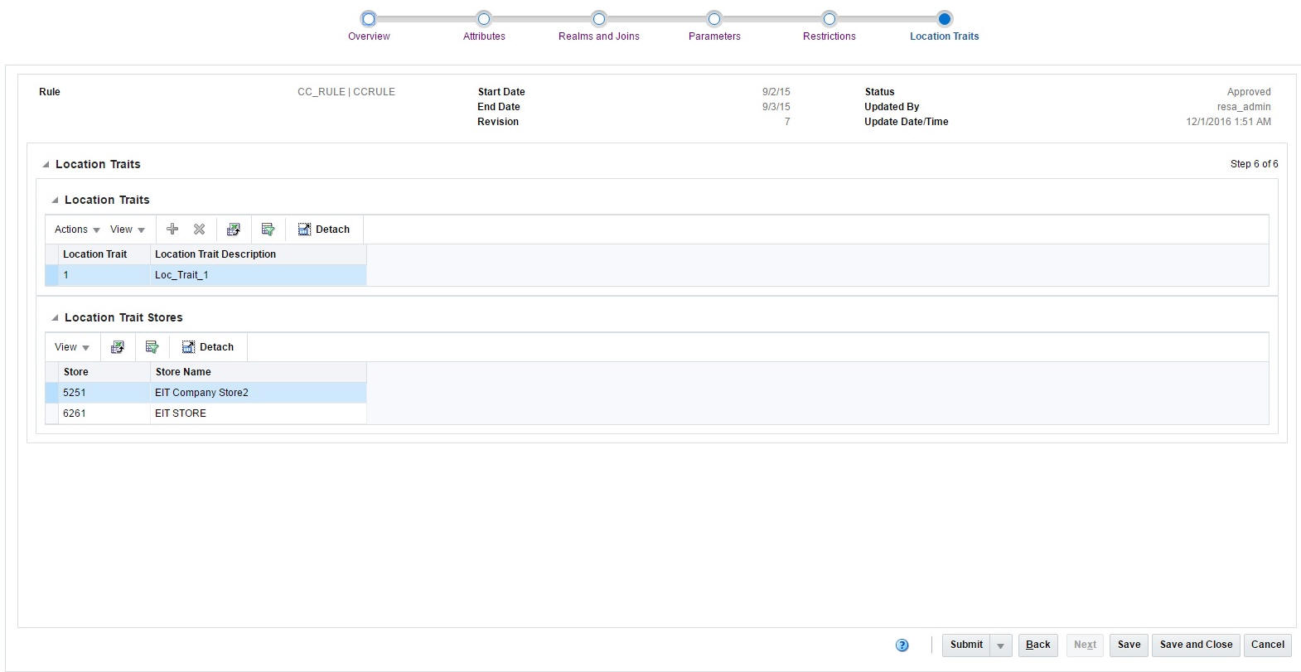Click Save and Close
The height and width of the screenshot is (672, 1301).
1197,645
